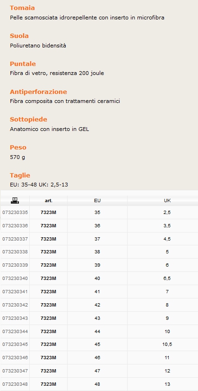This screenshot has width=198, height=391.
Task: Click the UK column header
Action: pos(167,201)
